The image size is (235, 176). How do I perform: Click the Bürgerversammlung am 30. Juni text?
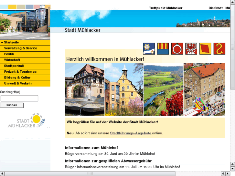(110, 154)
